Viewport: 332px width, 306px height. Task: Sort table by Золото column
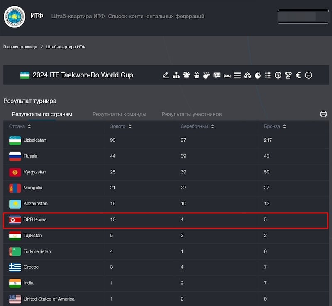pos(121,126)
